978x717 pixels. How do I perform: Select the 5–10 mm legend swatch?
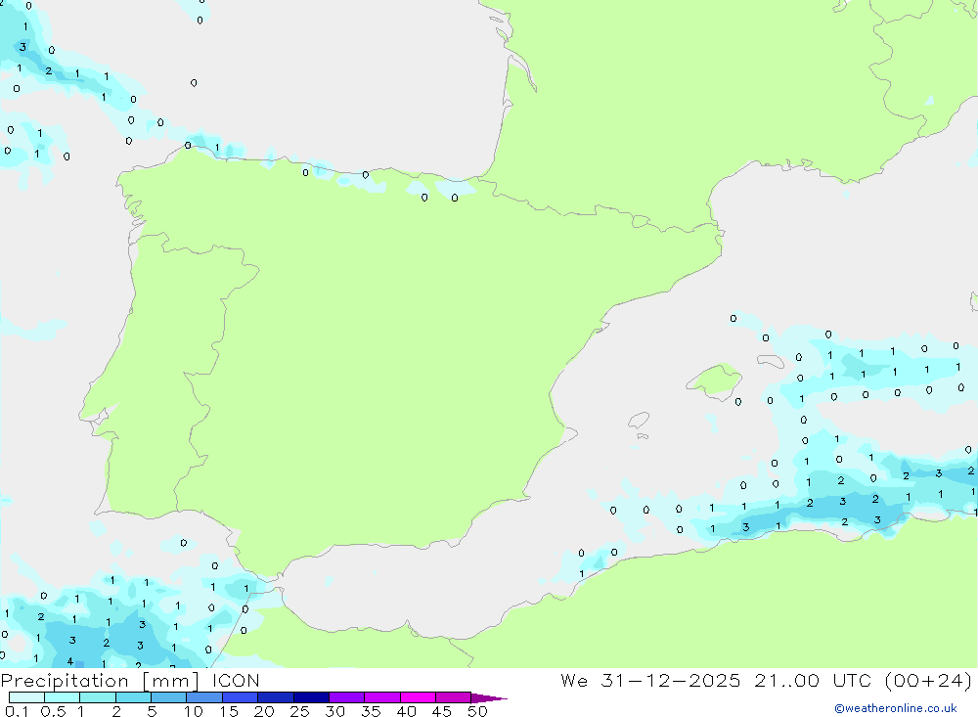169,697
